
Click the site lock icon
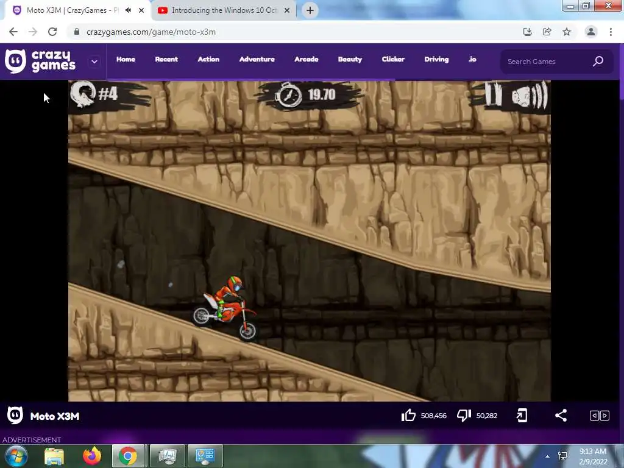coord(77,32)
